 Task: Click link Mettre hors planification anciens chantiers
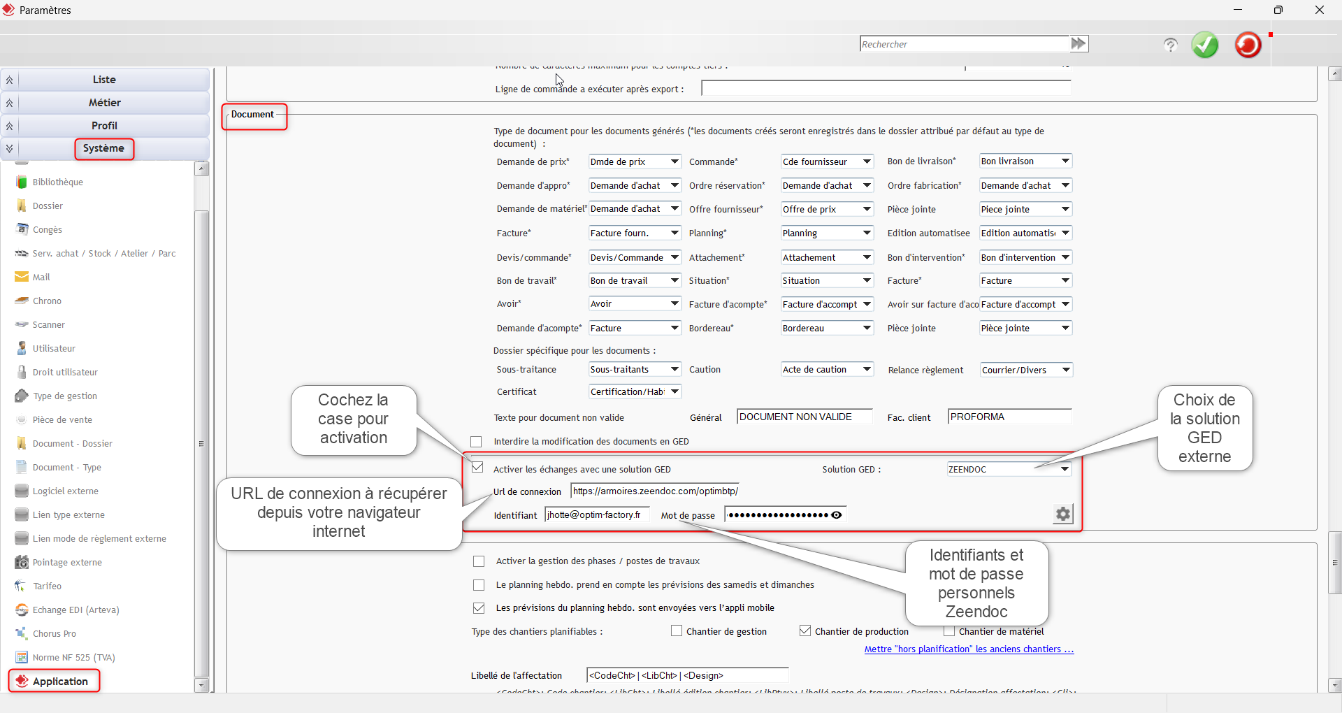point(969,649)
